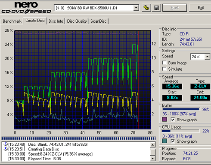Click the log line Speed:8-24 X Z-CLV
This screenshot has width=211, height=165.
(x=60, y=154)
